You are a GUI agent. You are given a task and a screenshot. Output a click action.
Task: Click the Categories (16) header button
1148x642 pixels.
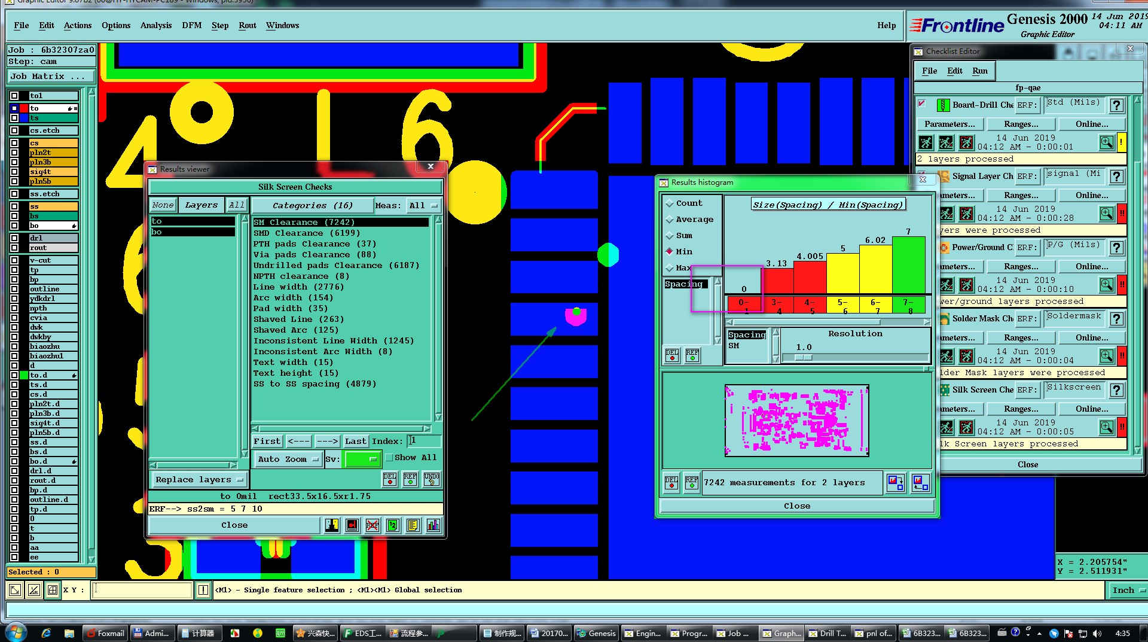pyautogui.click(x=313, y=206)
